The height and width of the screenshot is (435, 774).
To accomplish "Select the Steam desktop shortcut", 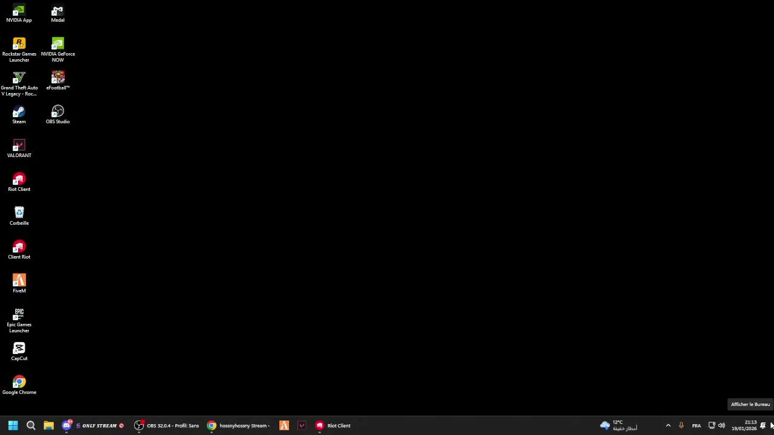I will click(19, 115).
